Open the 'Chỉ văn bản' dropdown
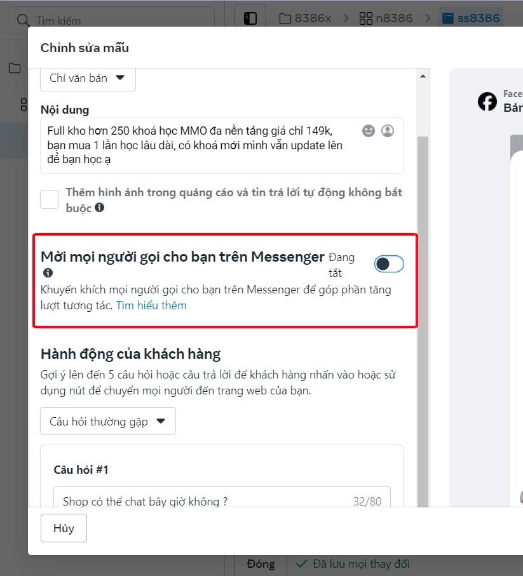 tap(88, 78)
